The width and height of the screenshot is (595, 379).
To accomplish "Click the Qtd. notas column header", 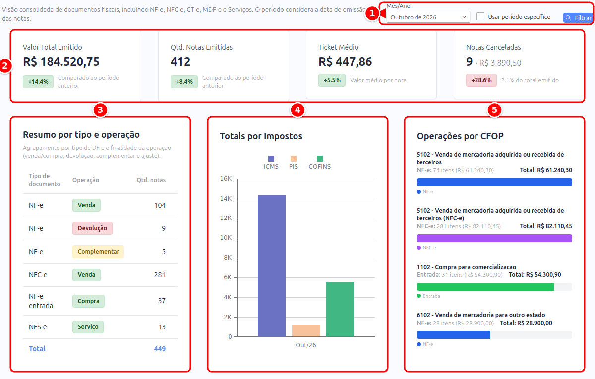I will (151, 180).
